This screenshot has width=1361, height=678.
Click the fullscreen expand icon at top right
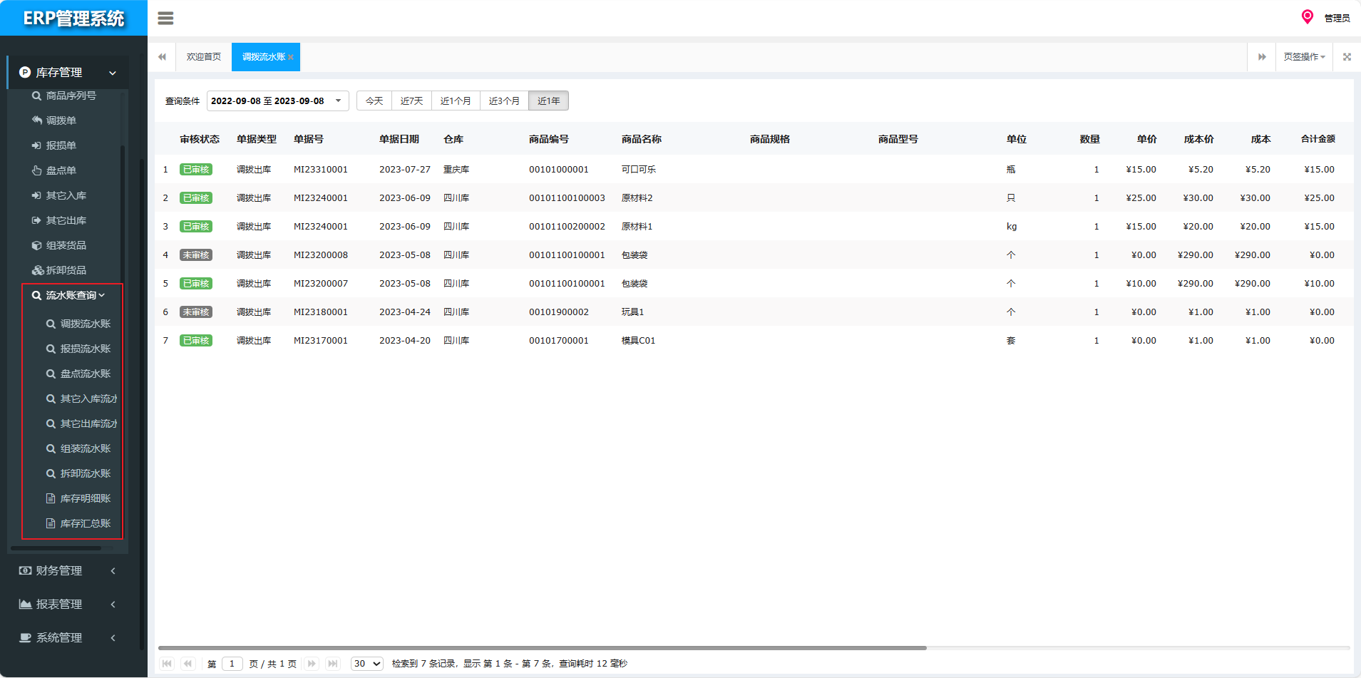1347,57
